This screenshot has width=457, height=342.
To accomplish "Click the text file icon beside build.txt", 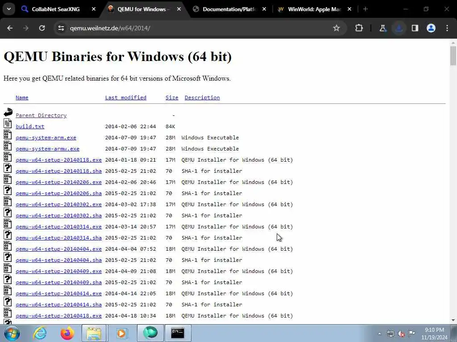I will click(8, 123).
